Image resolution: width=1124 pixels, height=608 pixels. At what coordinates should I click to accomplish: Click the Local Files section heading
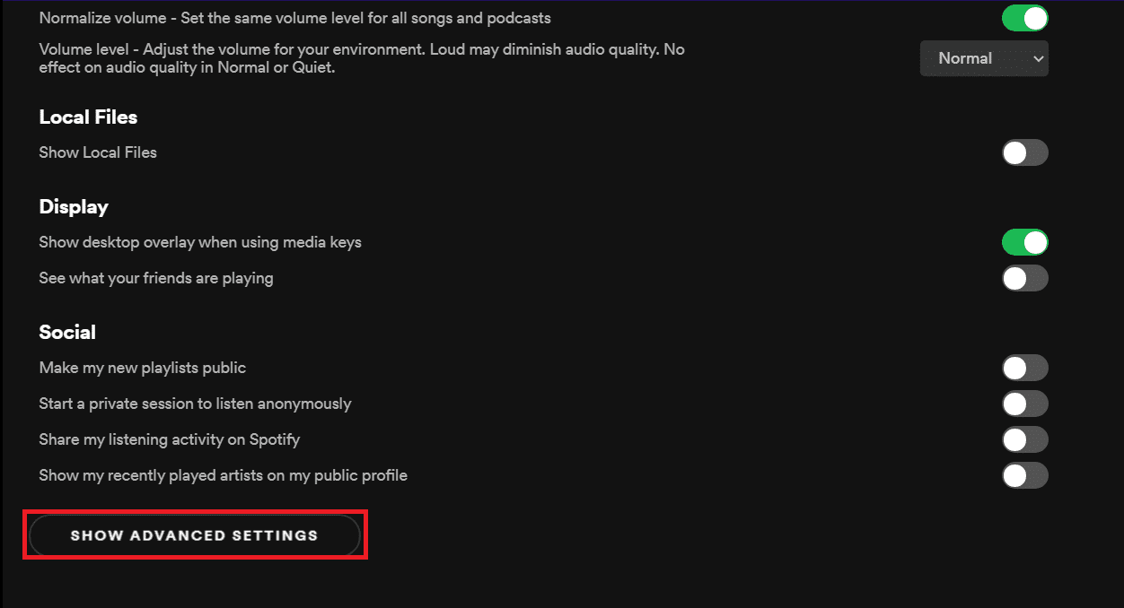tap(88, 117)
